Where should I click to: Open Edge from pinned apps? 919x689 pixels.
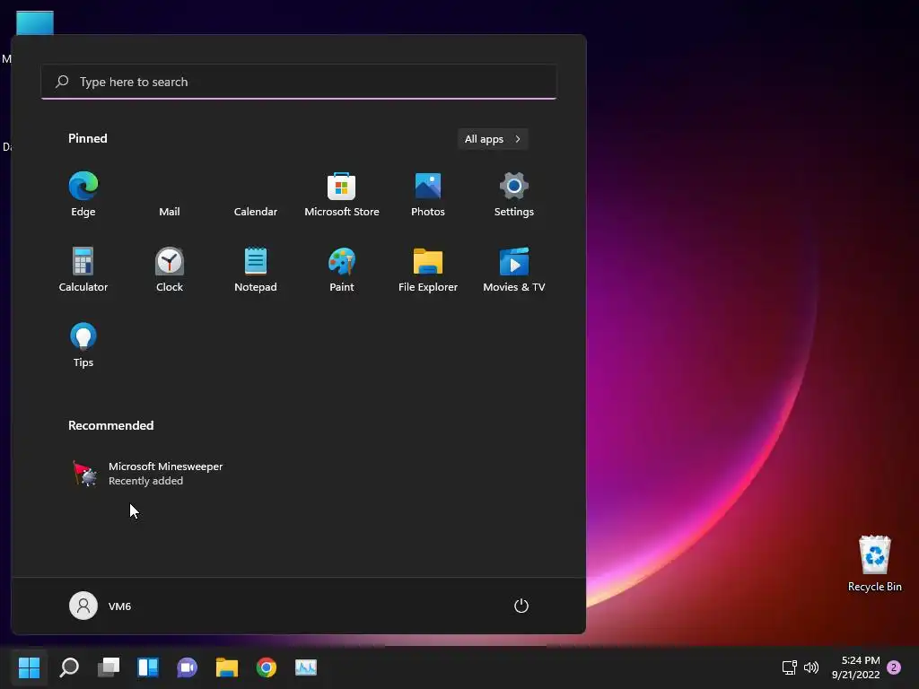coord(83,195)
